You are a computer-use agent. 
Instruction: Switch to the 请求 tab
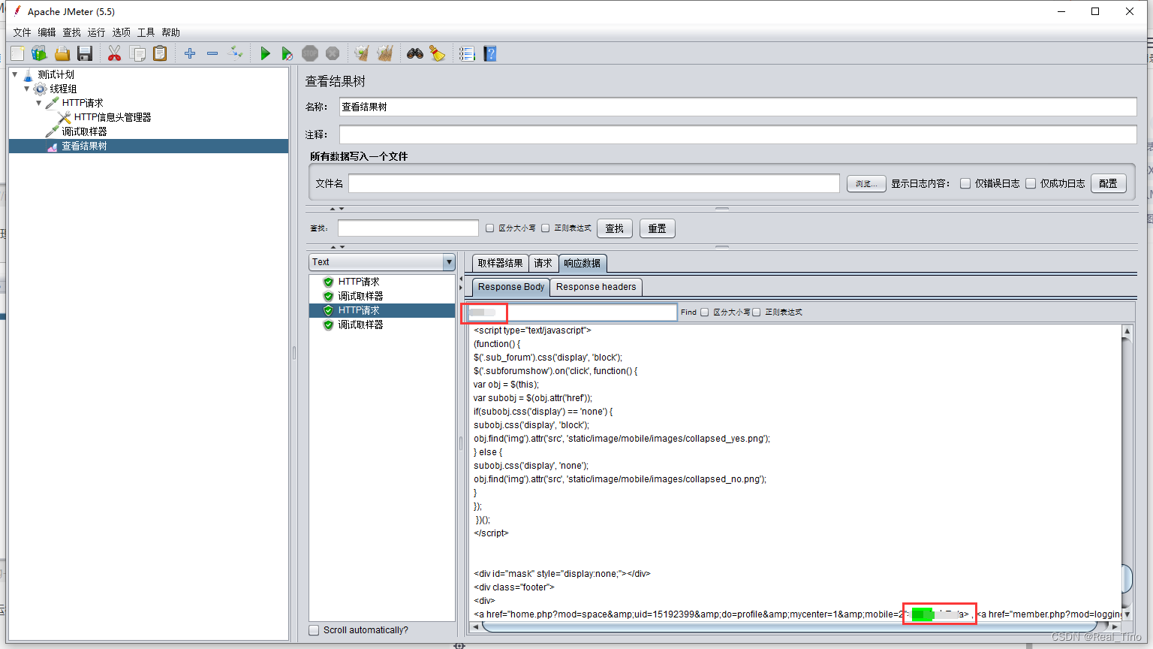point(543,263)
